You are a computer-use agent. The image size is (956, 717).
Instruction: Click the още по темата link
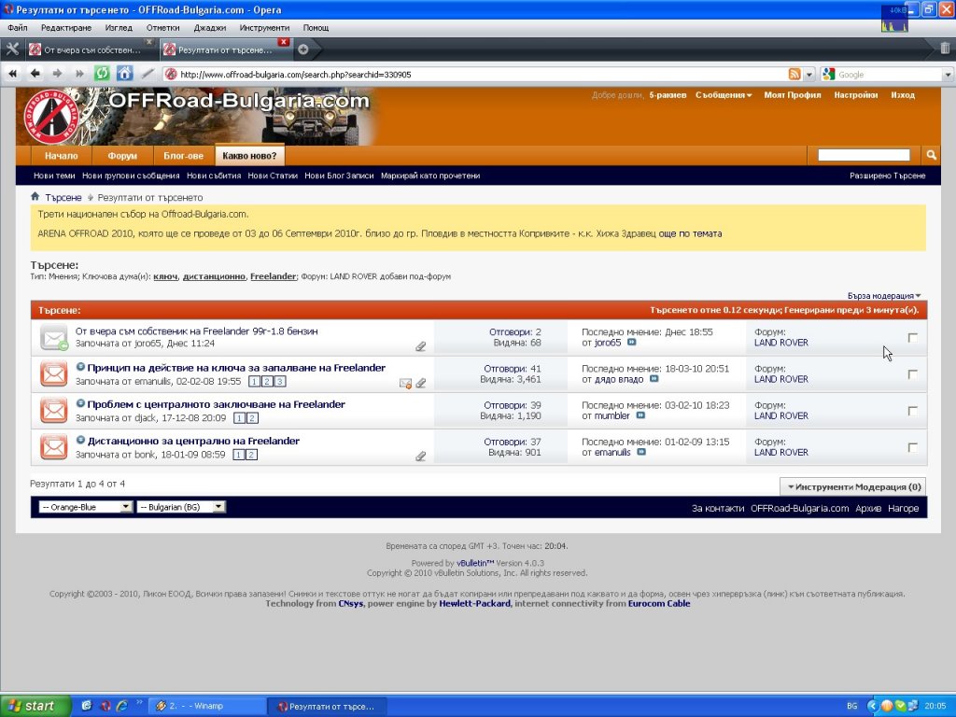pos(690,233)
